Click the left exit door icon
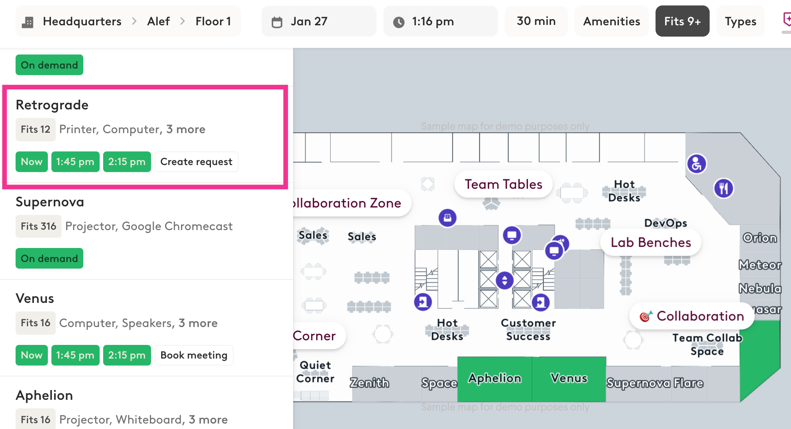 423,302
